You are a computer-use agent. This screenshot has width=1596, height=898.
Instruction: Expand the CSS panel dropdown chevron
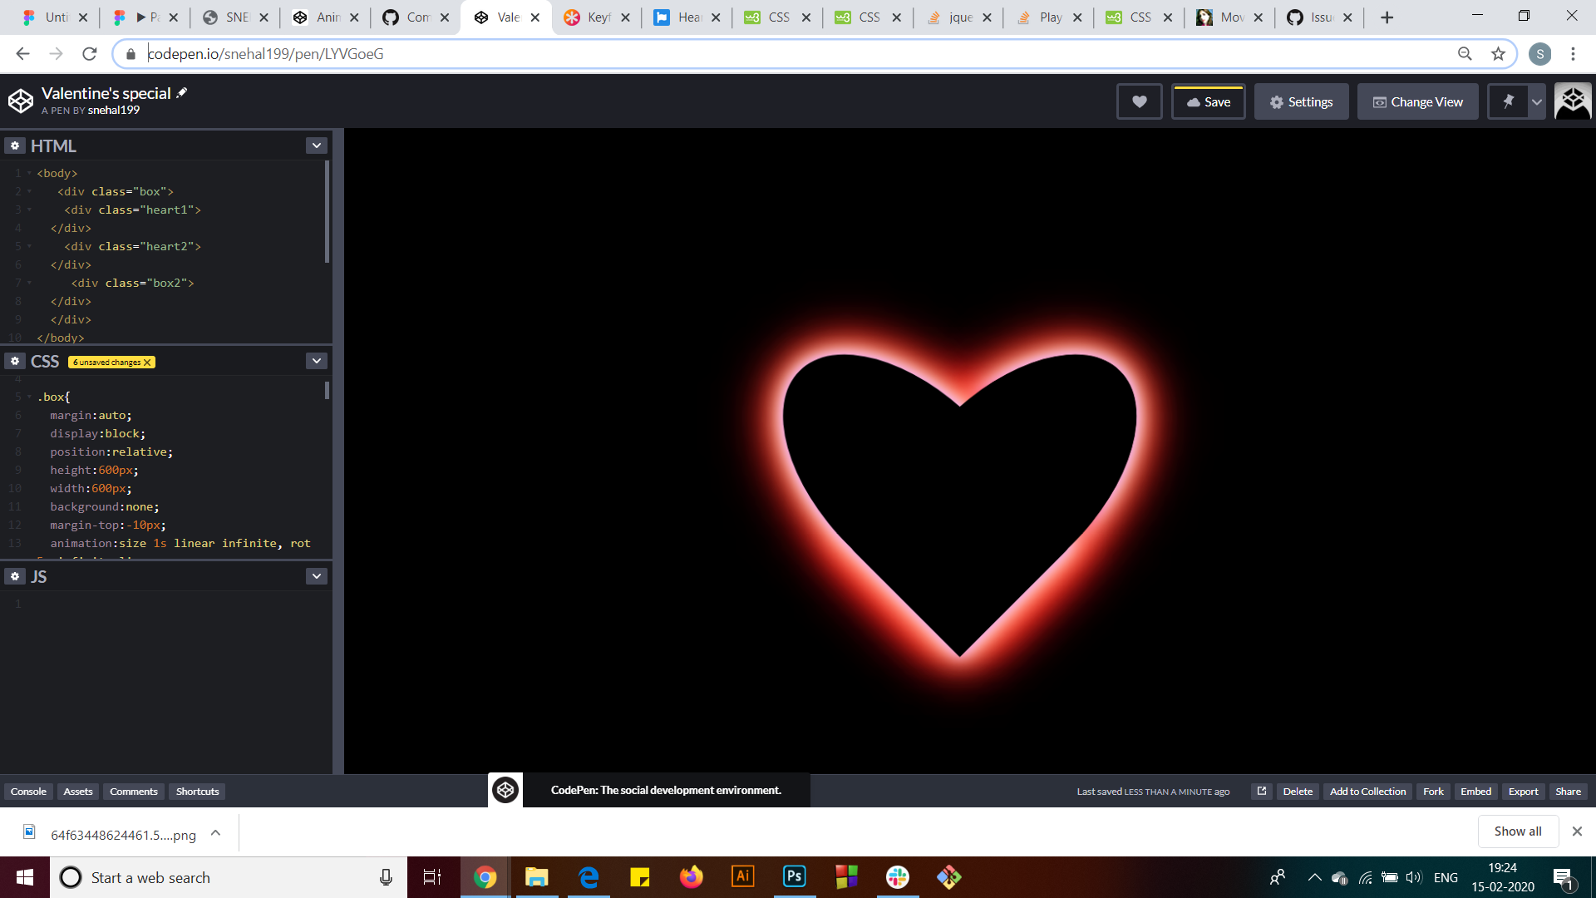[x=317, y=361]
